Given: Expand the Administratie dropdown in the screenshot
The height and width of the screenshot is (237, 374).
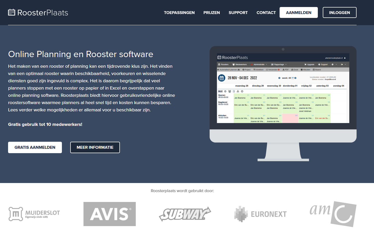Looking at the screenshot, I should 259,64.
